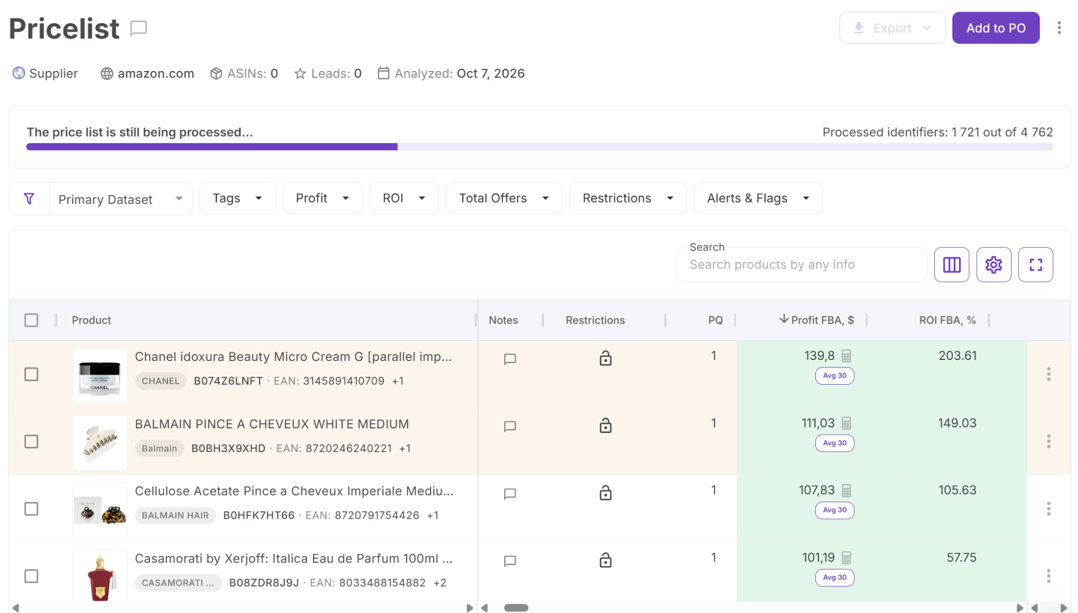Image resolution: width=1078 pixels, height=613 pixels.
Task: Check restriction lock icon for Cellulose Acetate row
Action: (605, 493)
